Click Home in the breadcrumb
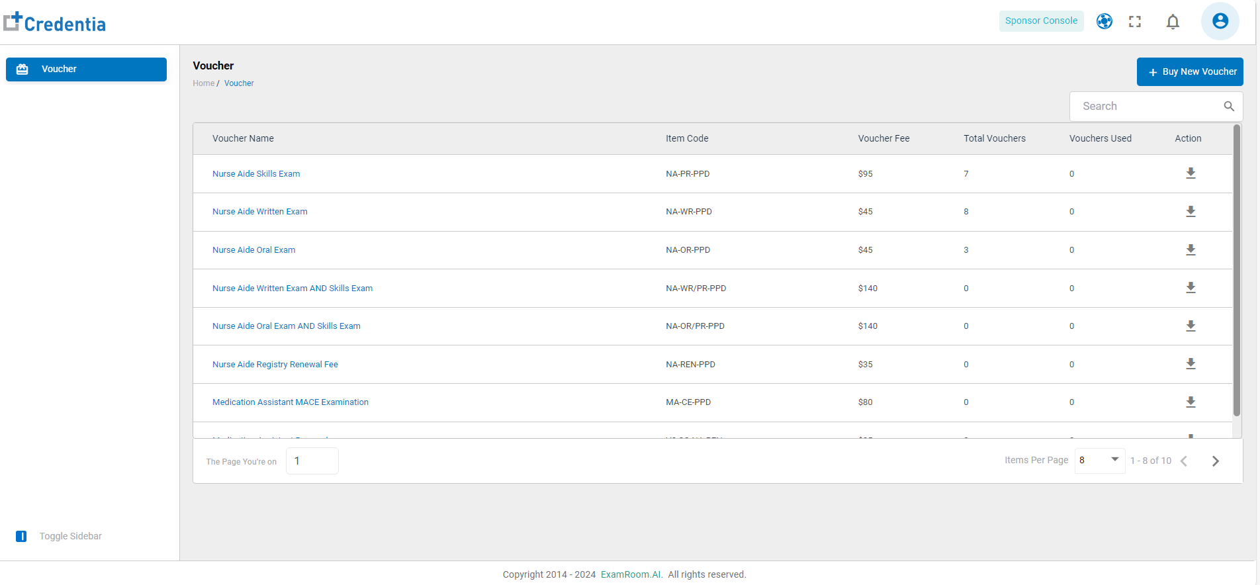The height and width of the screenshot is (585, 1260). [x=204, y=83]
